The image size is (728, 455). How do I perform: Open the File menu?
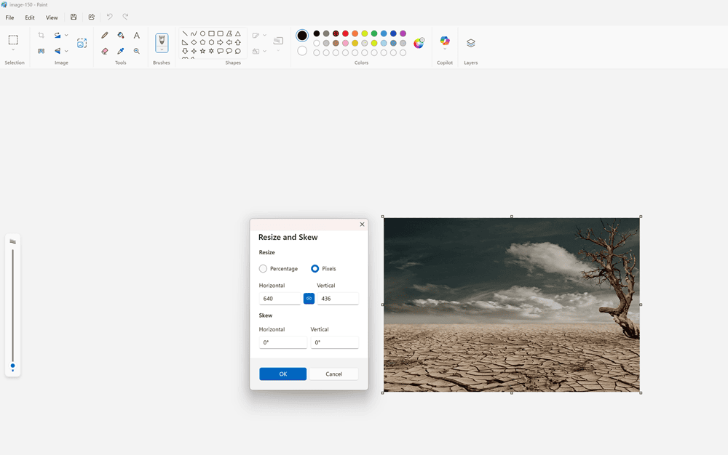9,17
